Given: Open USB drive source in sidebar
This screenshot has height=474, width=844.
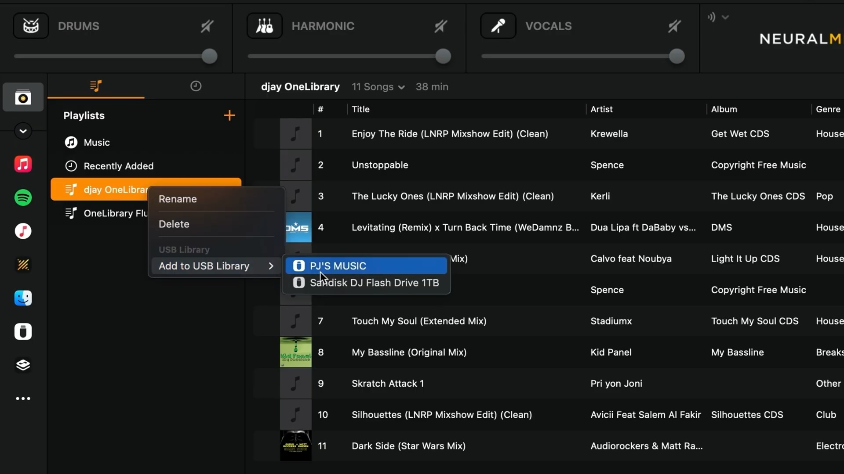Looking at the screenshot, I should pyautogui.click(x=23, y=331).
